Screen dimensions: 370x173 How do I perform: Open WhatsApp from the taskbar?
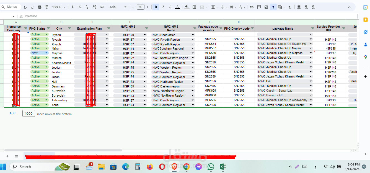(x=211, y=167)
